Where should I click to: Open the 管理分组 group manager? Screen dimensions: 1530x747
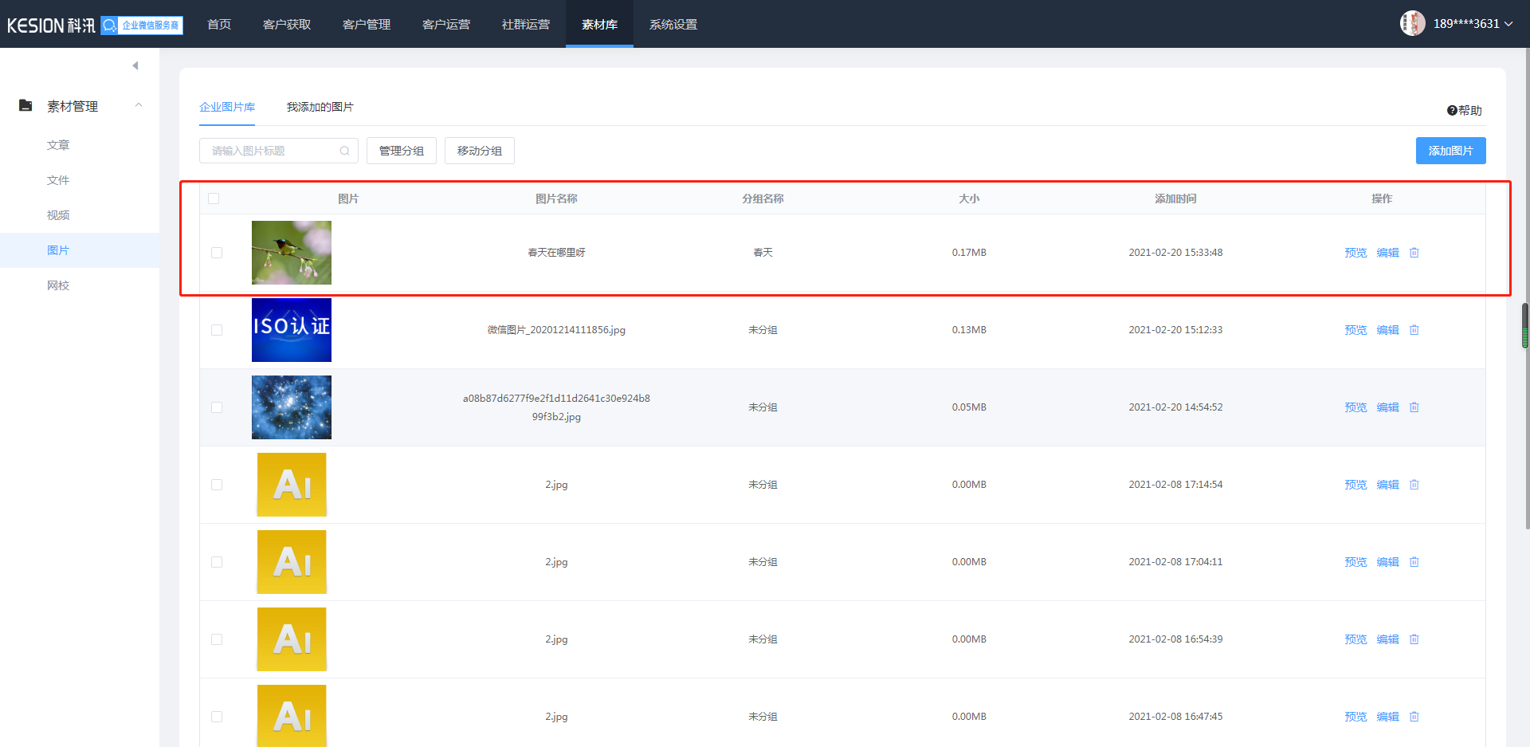401,151
